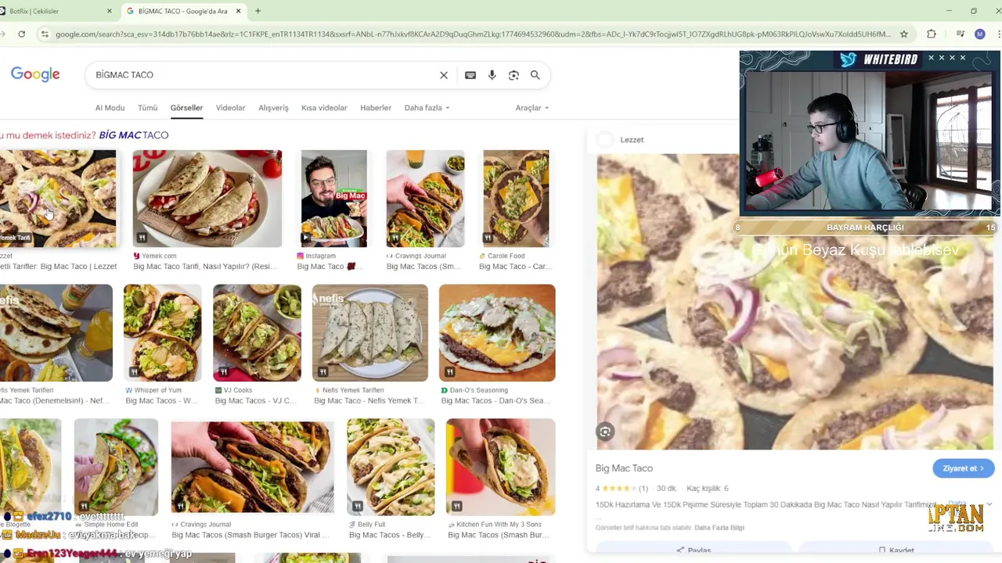Clear the search box with the X icon
Viewport: 1002px width, 563px height.
tap(444, 75)
